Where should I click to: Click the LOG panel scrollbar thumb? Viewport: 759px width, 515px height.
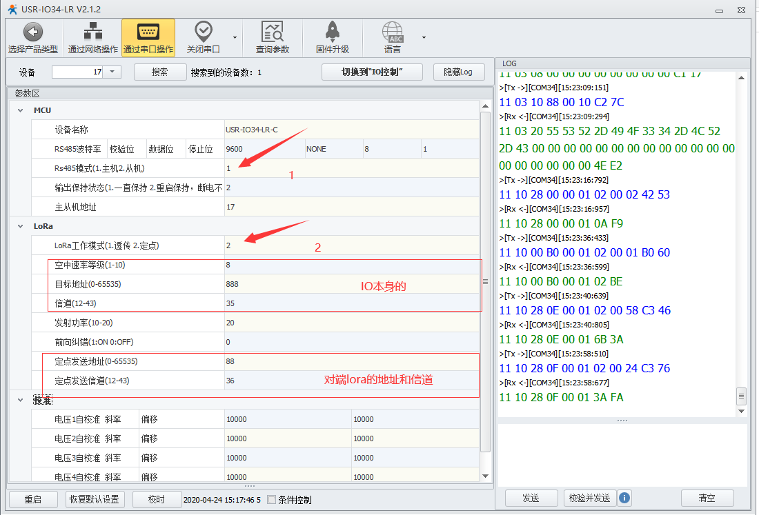tap(741, 396)
